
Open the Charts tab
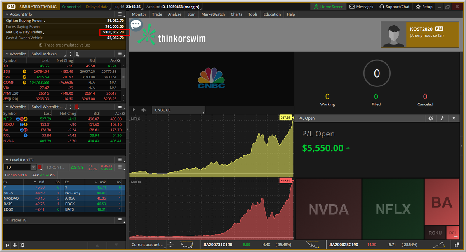click(x=236, y=14)
